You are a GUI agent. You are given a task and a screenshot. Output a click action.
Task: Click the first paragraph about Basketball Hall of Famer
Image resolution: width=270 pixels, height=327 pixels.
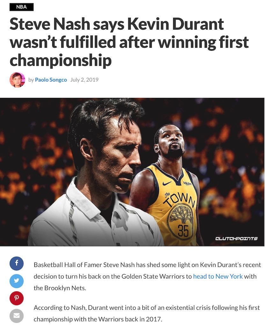pos(147,276)
